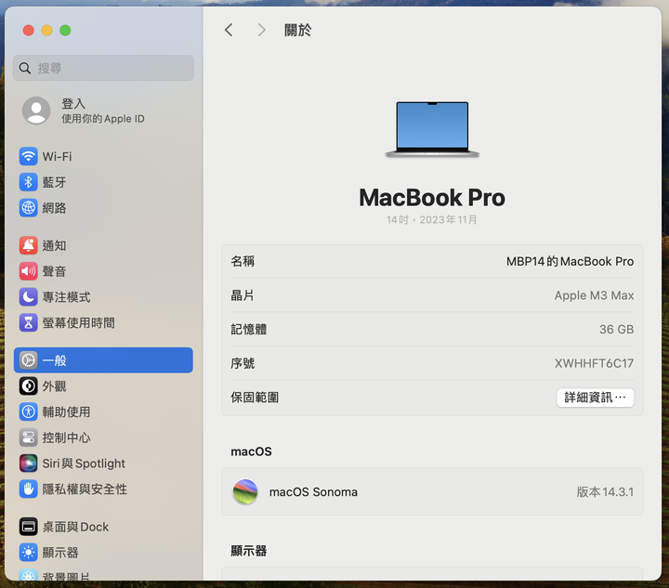
Task: Click the 晶片 row label
Action: coord(243,295)
